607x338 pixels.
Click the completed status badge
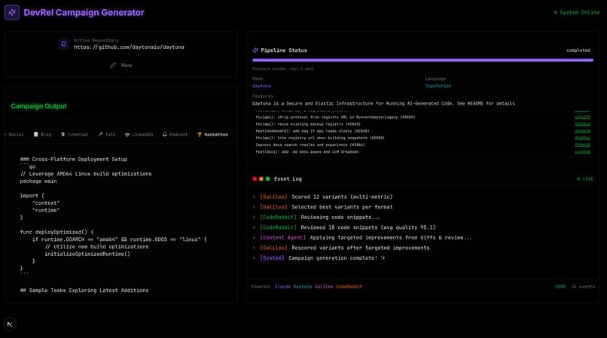coord(578,50)
